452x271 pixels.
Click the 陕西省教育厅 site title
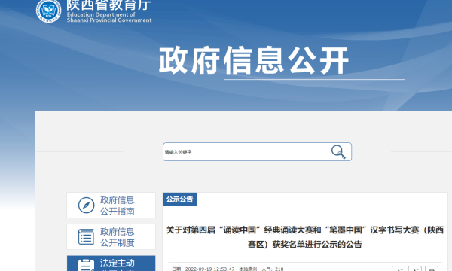[x=109, y=5]
